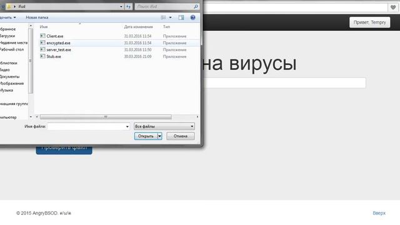Open Документы library in the navigation pane
The image size is (400, 225).
pos(9,77)
